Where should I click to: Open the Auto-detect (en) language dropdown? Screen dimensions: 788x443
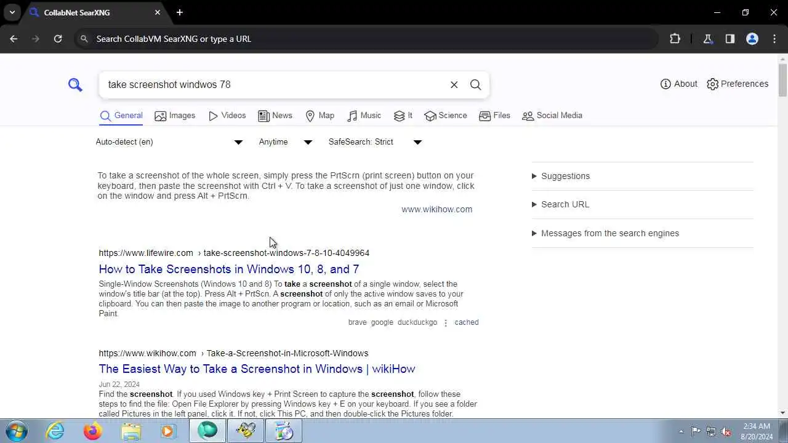pos(169,142)
